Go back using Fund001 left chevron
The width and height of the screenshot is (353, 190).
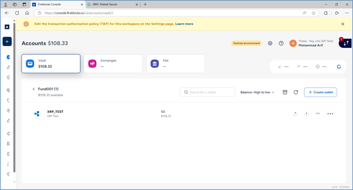point(34,89)
